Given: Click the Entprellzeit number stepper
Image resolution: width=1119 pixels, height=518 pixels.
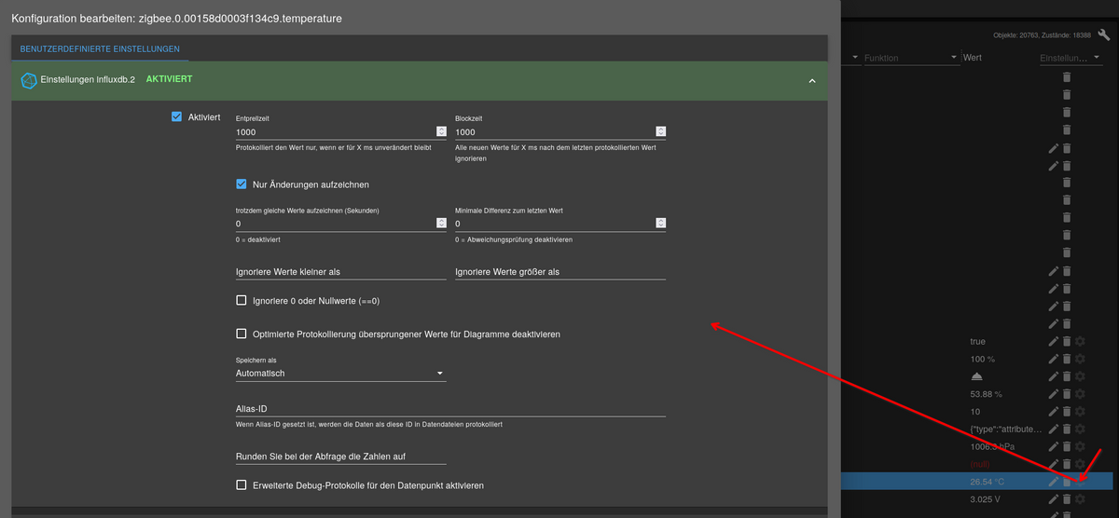Looking at the screenshot, I should point(441,132).
